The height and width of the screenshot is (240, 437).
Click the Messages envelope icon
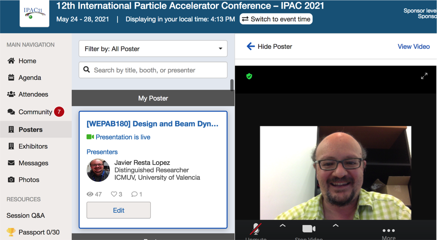pyautogui.click(x=11, y=163)
